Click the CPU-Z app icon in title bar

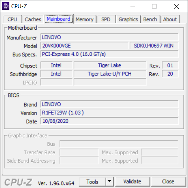pyautogui.click(x=6, y=6)
